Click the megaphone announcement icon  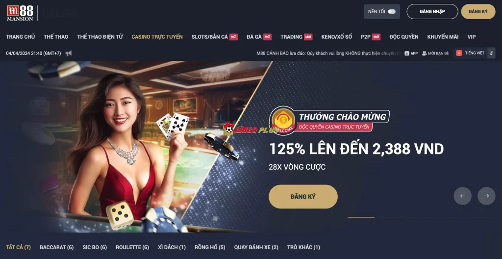tap(69, 53)
